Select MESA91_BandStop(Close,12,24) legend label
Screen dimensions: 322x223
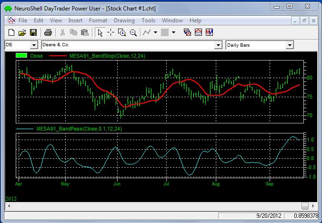(107, 56)
